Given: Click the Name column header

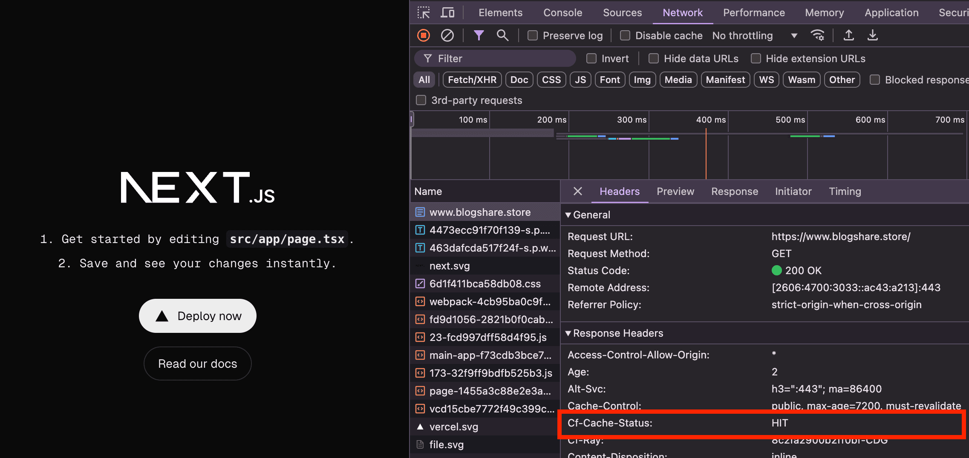Looking at the screenshot, I should click(485, 192).
